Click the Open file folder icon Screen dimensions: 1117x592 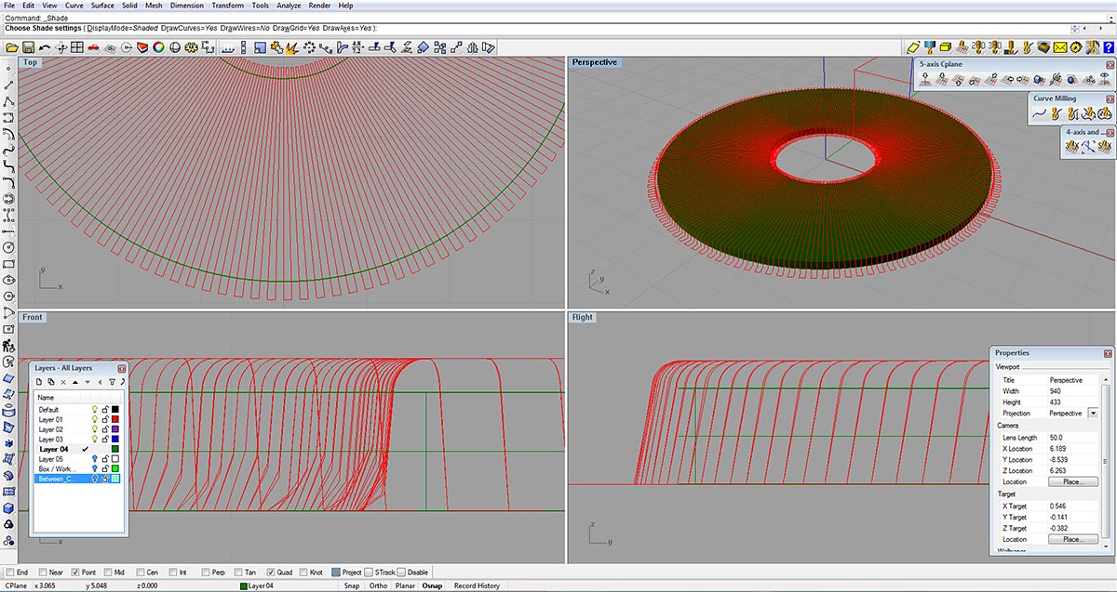[12, 47]
